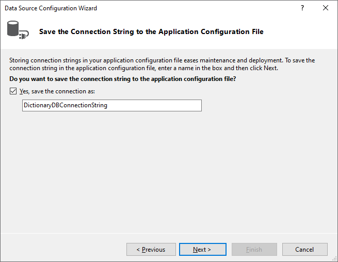Close the Data Source Configuration Wizard
338x262 pixels.
point(325,8)
